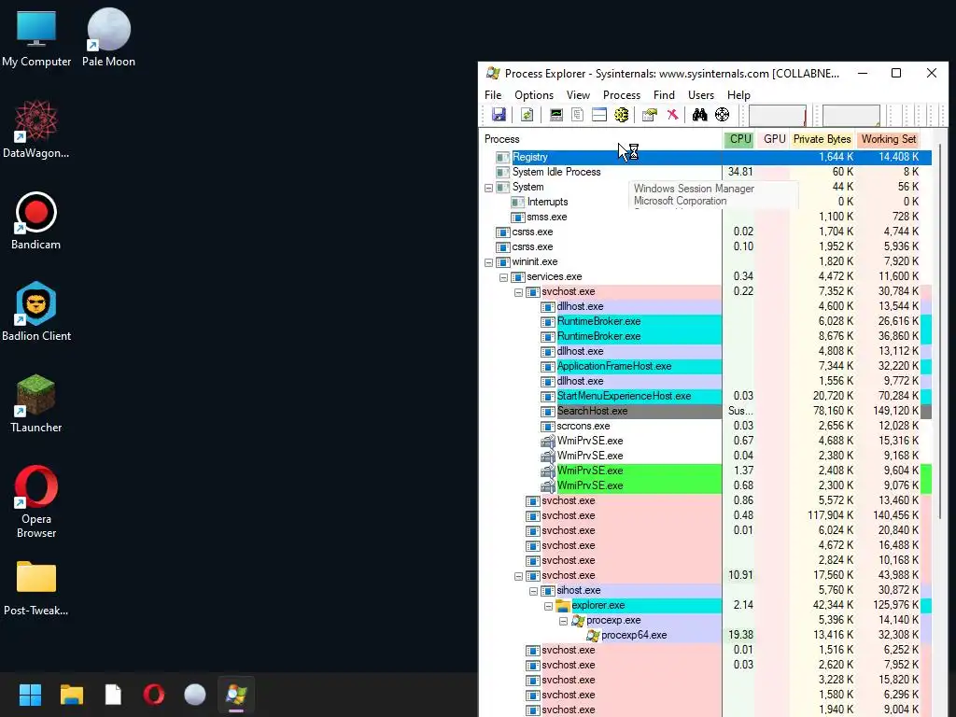The image size is (956, 717).
Task: Open File Explorer from the taskbar
Action: tap(72, 695)
